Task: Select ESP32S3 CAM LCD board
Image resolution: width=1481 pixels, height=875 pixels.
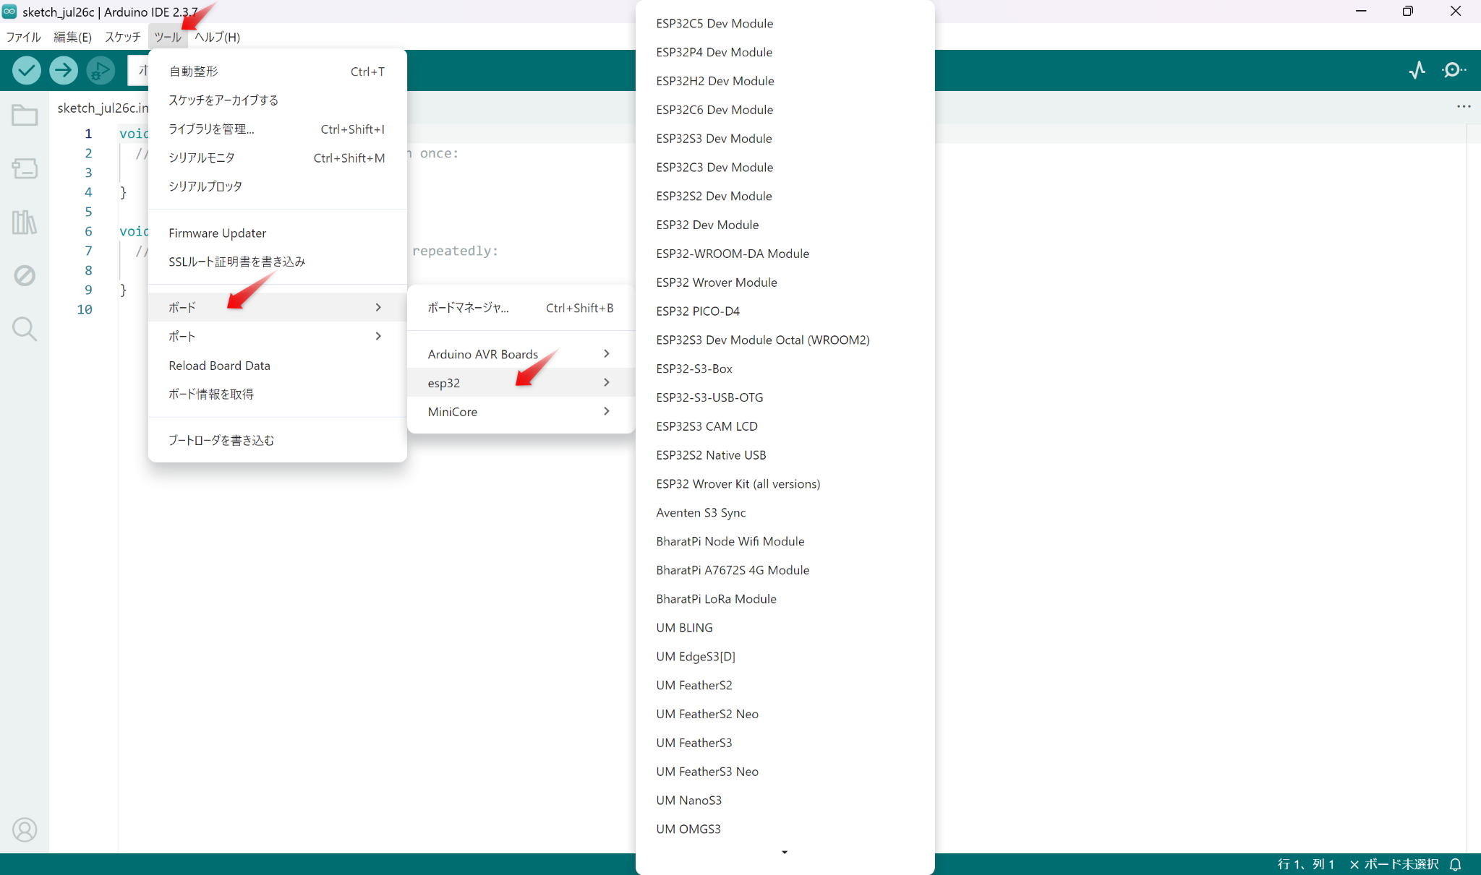Action: pyautogui.click(x=785, y=426)
